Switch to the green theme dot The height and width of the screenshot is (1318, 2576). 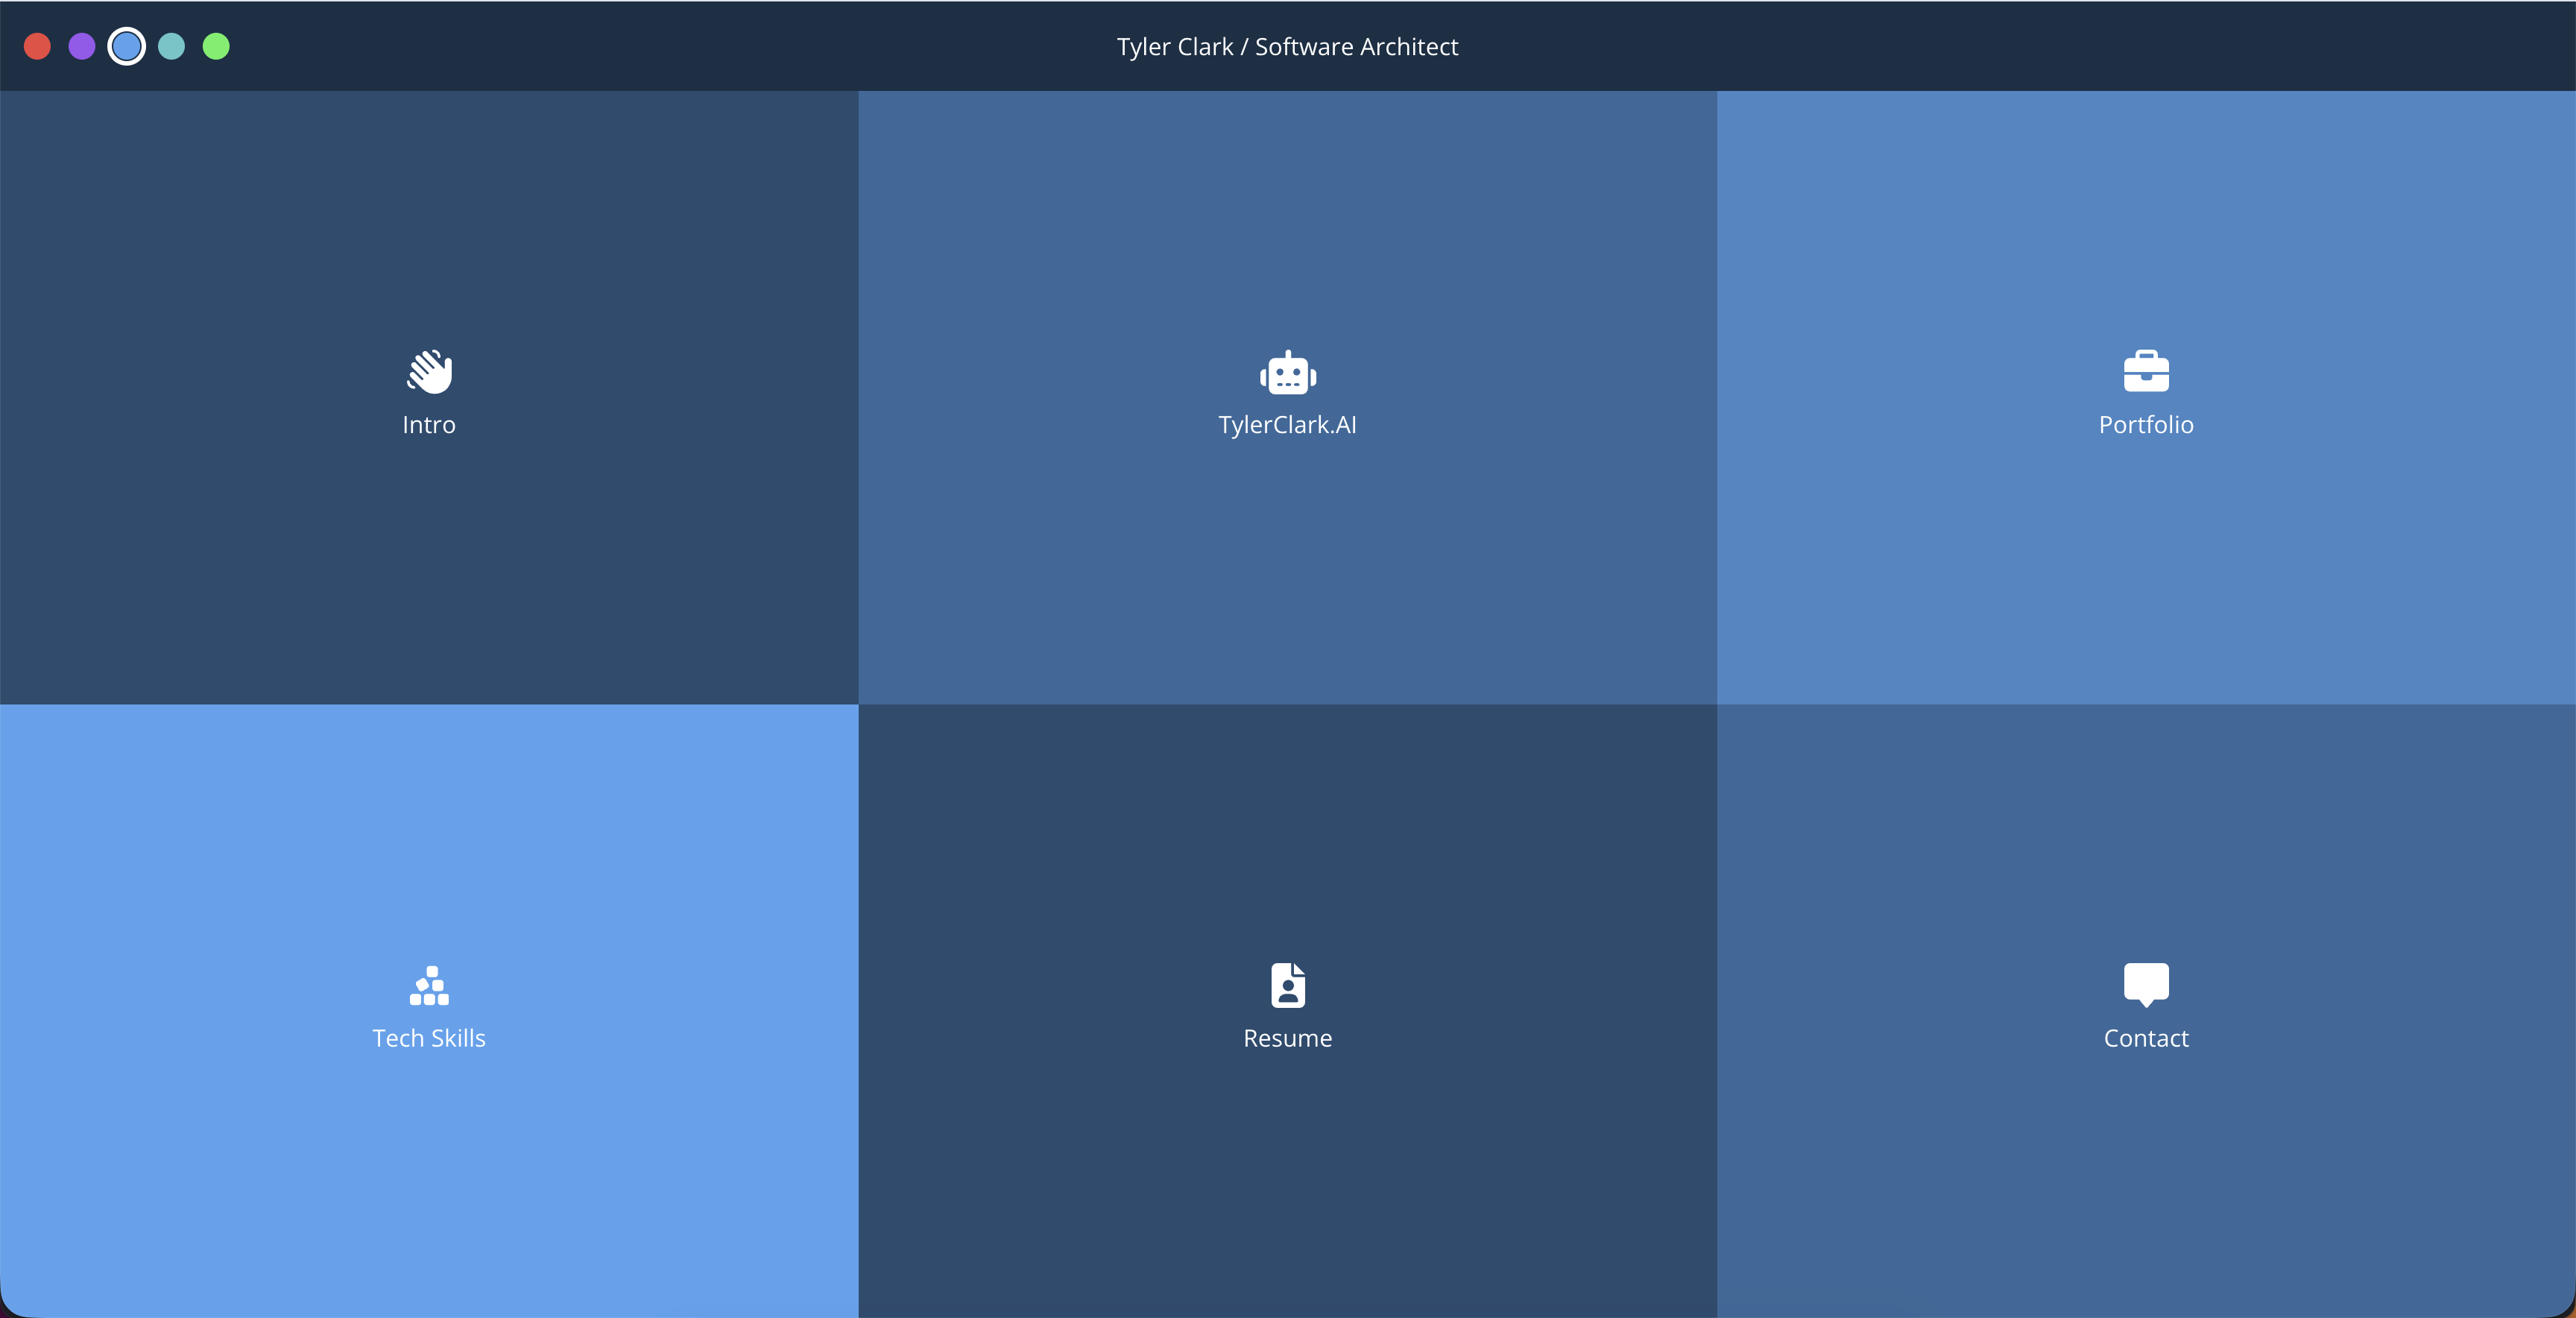[x=216, y=46]
